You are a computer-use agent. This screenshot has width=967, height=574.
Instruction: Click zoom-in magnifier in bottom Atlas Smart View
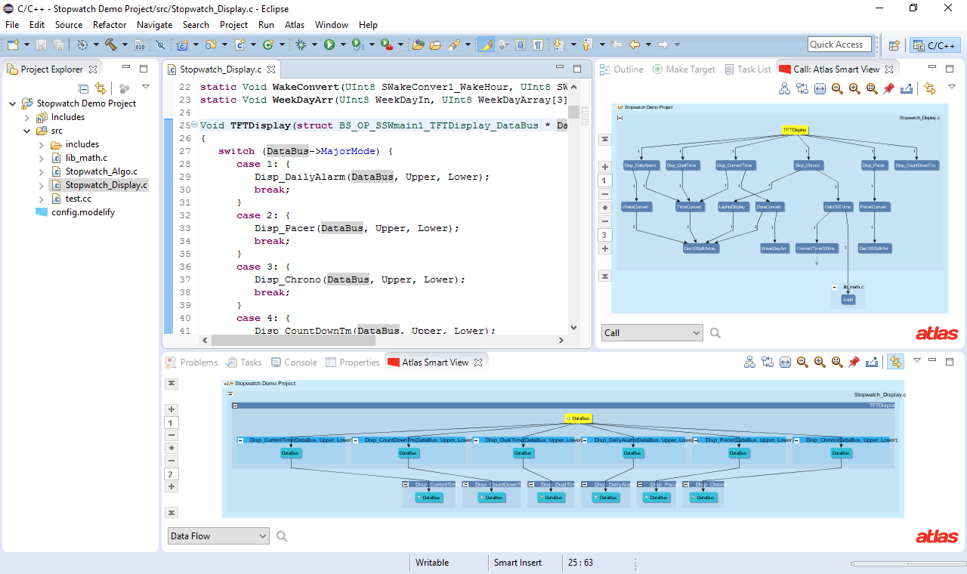tap(820, 362)
